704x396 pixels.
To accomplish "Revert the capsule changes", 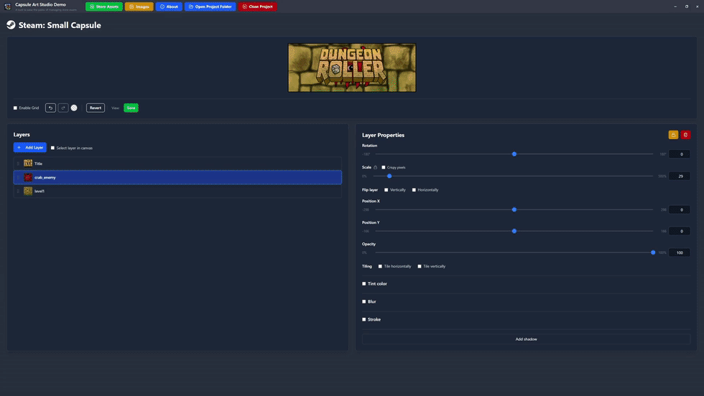I will point(95,108).
